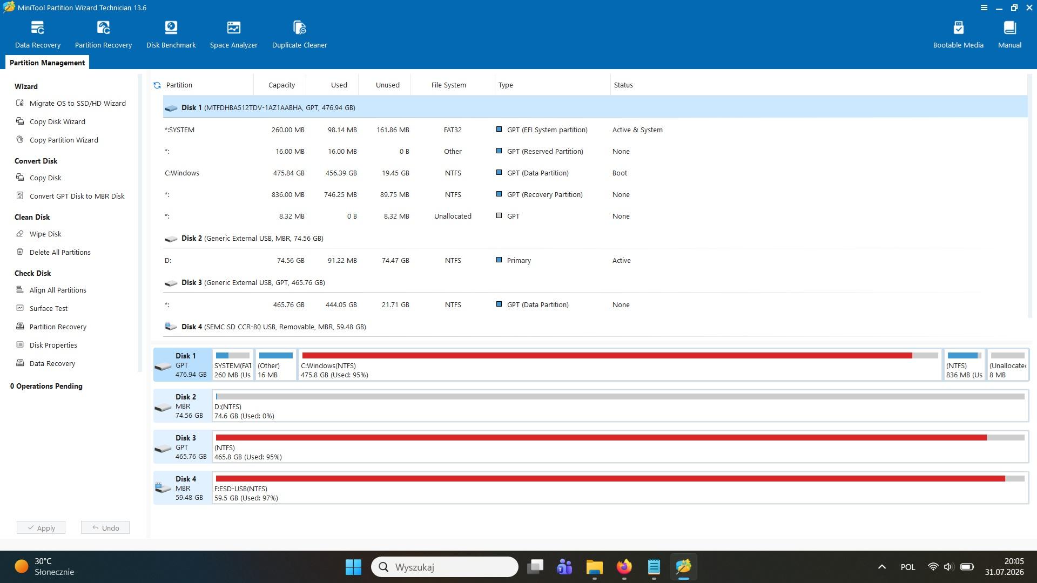Launch Duplicate Cleaner tool

click(x=299, y=35)
